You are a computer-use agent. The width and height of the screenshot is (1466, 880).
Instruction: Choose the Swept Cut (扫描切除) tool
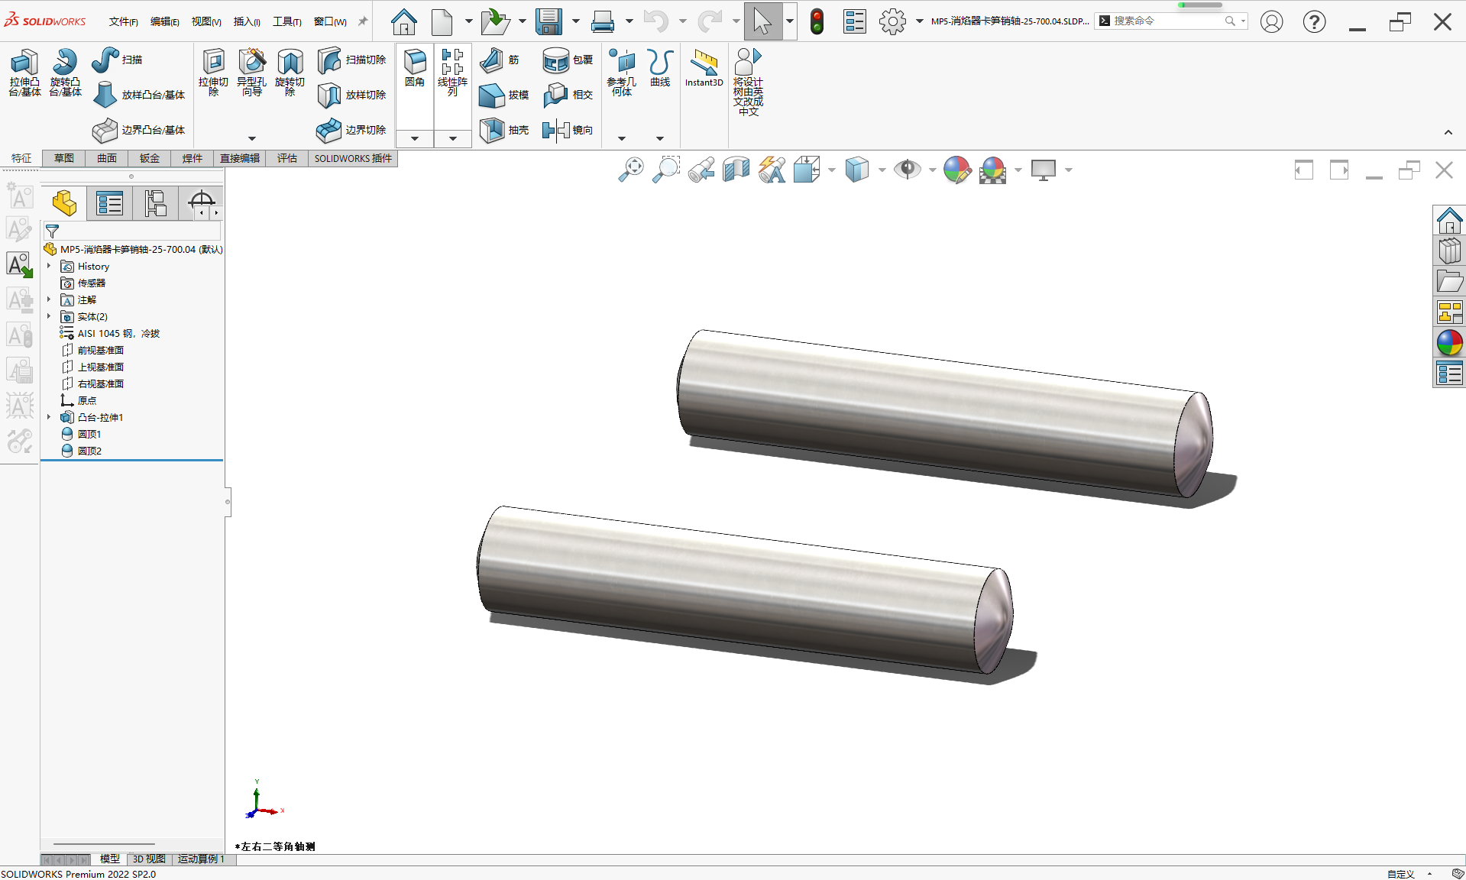[x=352, y=60]
